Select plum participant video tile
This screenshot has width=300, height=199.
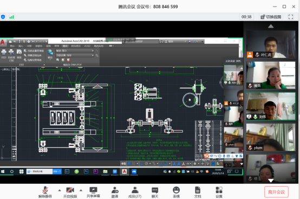tap(271, 137)
